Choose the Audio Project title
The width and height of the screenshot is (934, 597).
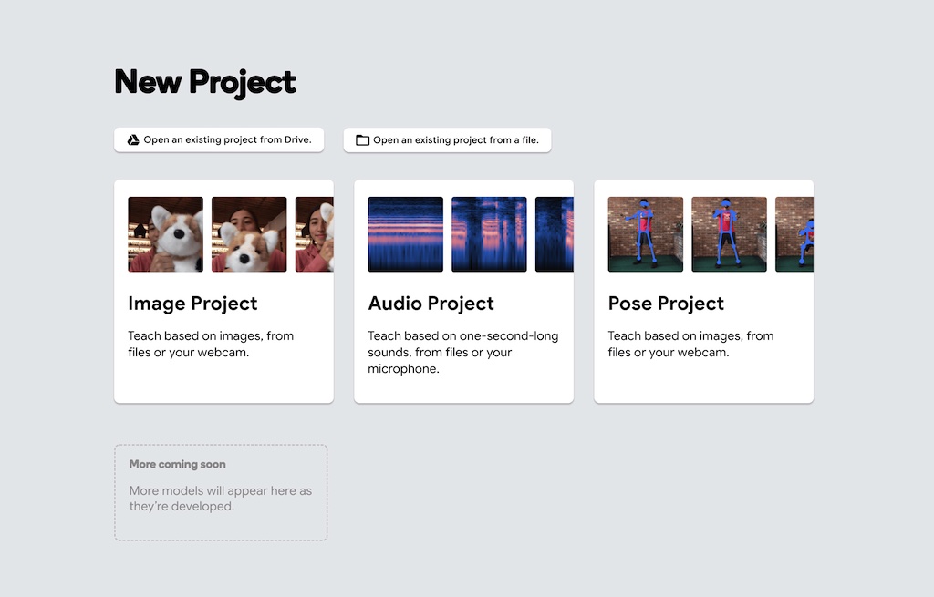point(431,304)
